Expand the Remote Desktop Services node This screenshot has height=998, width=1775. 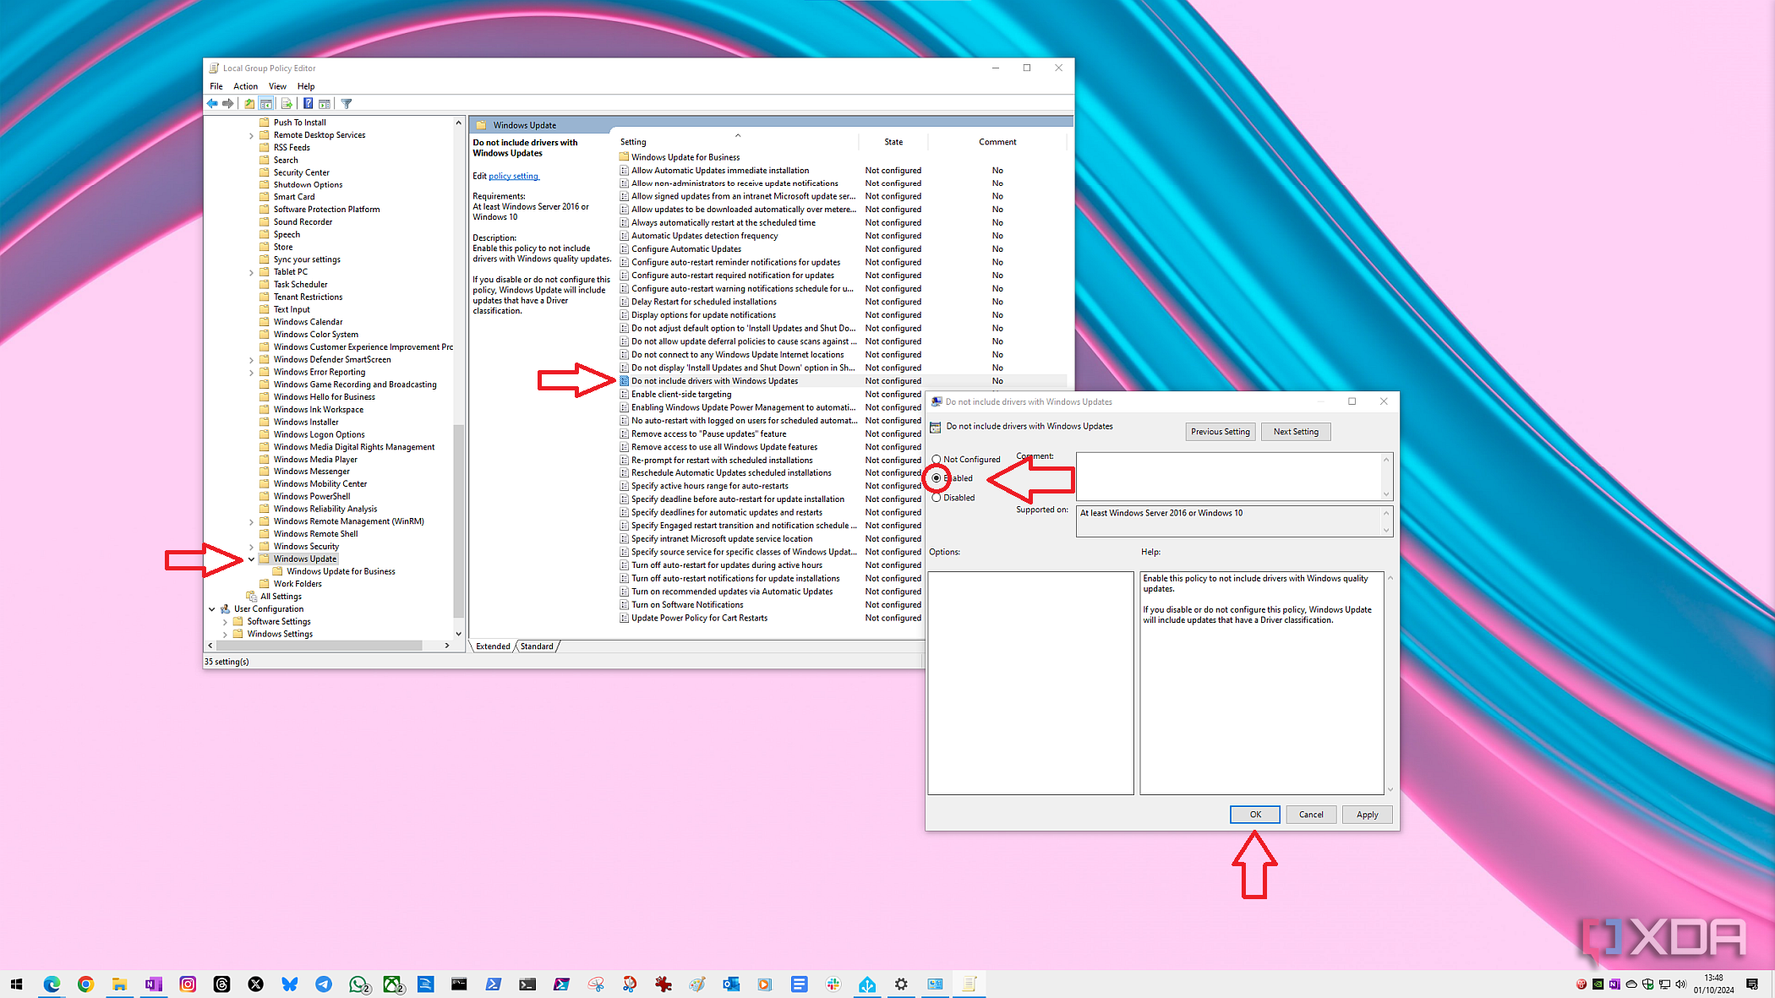[251, 134]
